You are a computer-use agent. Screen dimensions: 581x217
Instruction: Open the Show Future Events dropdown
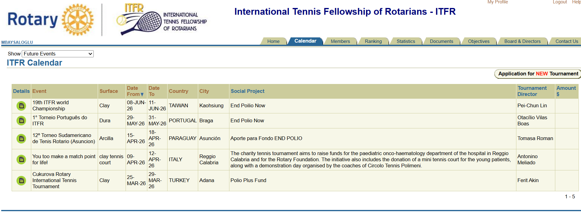[58, 54]
